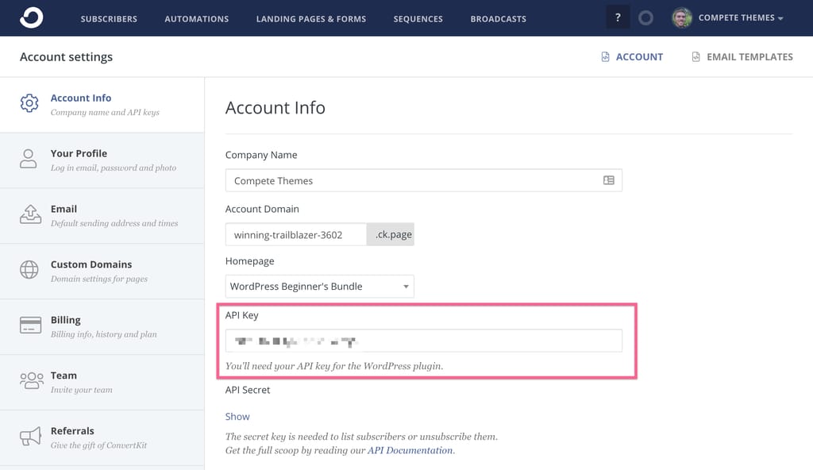This screenshot has width=813, height=470.
Task: Click the Account Domain input field
Action: click(x=296, y=234)
